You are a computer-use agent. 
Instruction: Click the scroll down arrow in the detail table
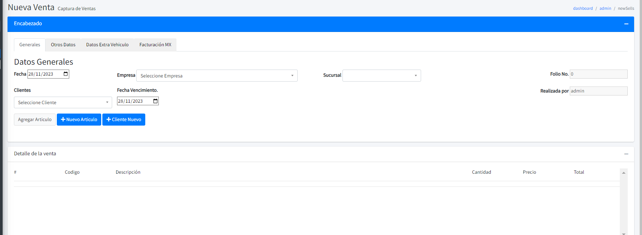(x=624, y=233)
